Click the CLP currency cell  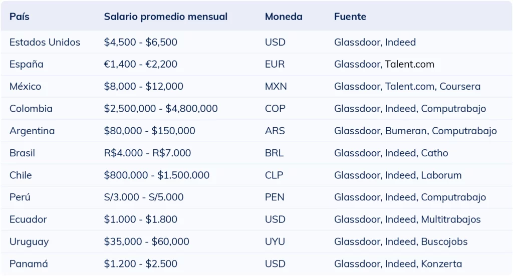[274, 175]
